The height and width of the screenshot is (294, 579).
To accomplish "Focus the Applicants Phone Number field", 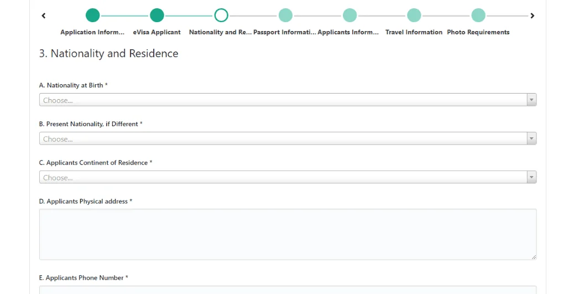I will click(288, 290).
